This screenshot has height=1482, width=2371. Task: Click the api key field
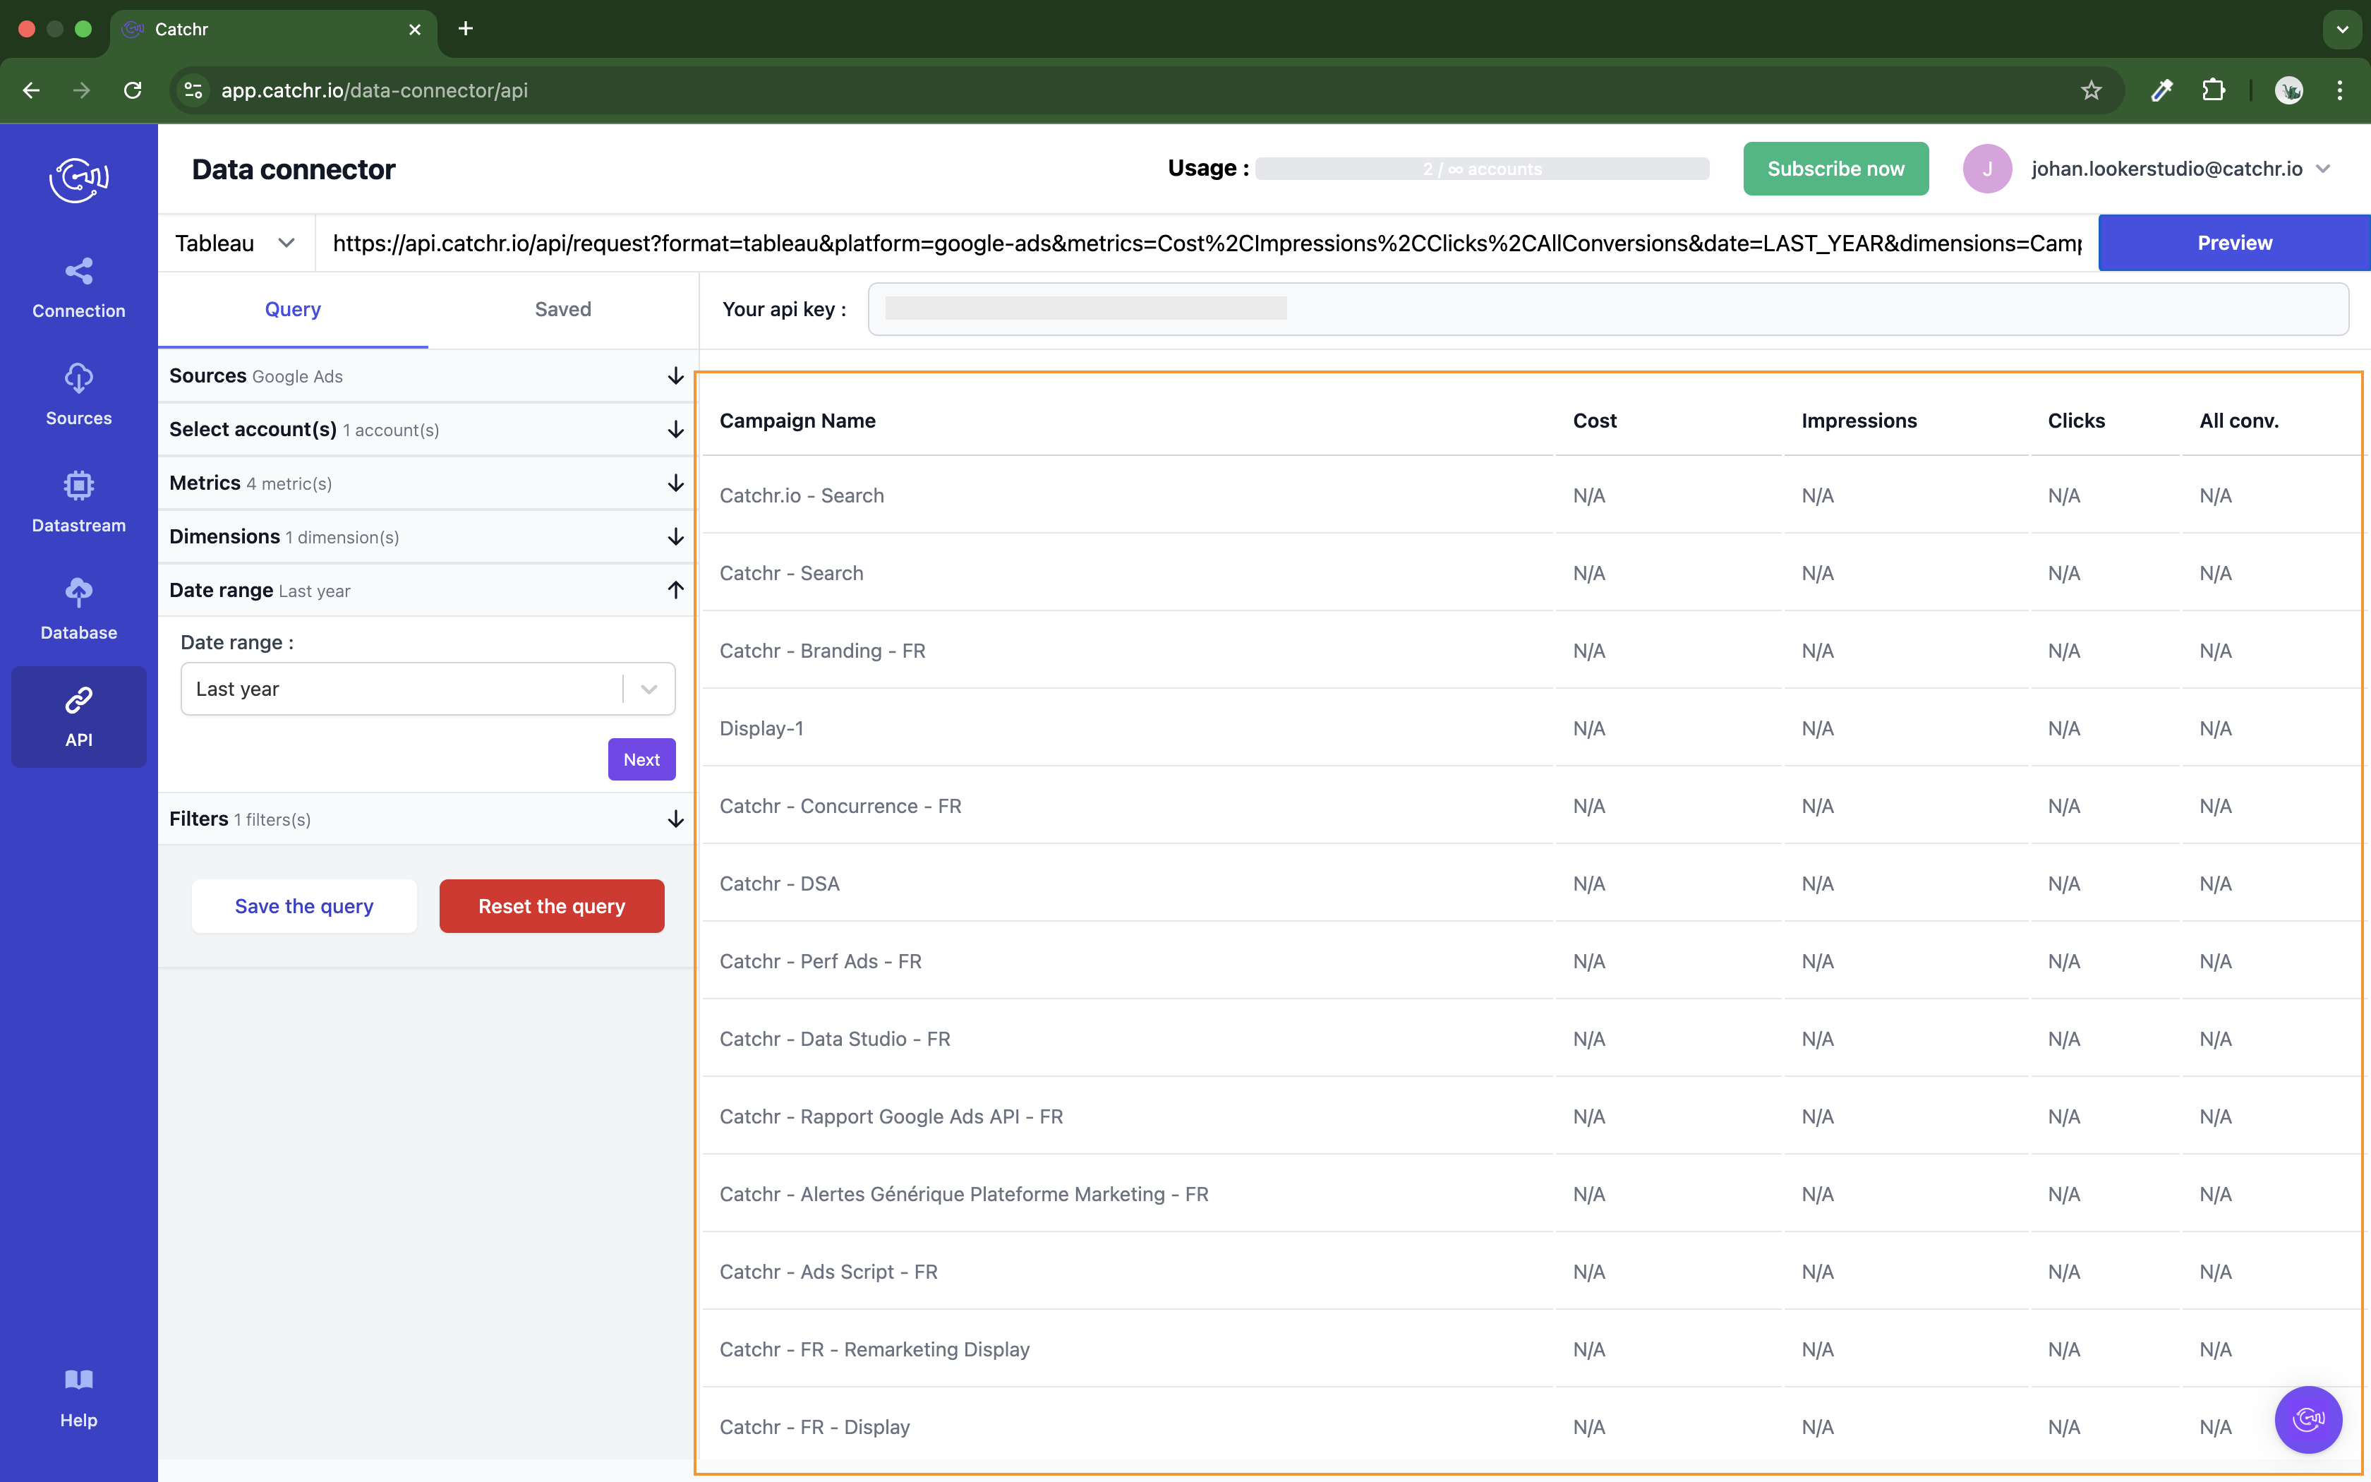(x=1607, y=309)
